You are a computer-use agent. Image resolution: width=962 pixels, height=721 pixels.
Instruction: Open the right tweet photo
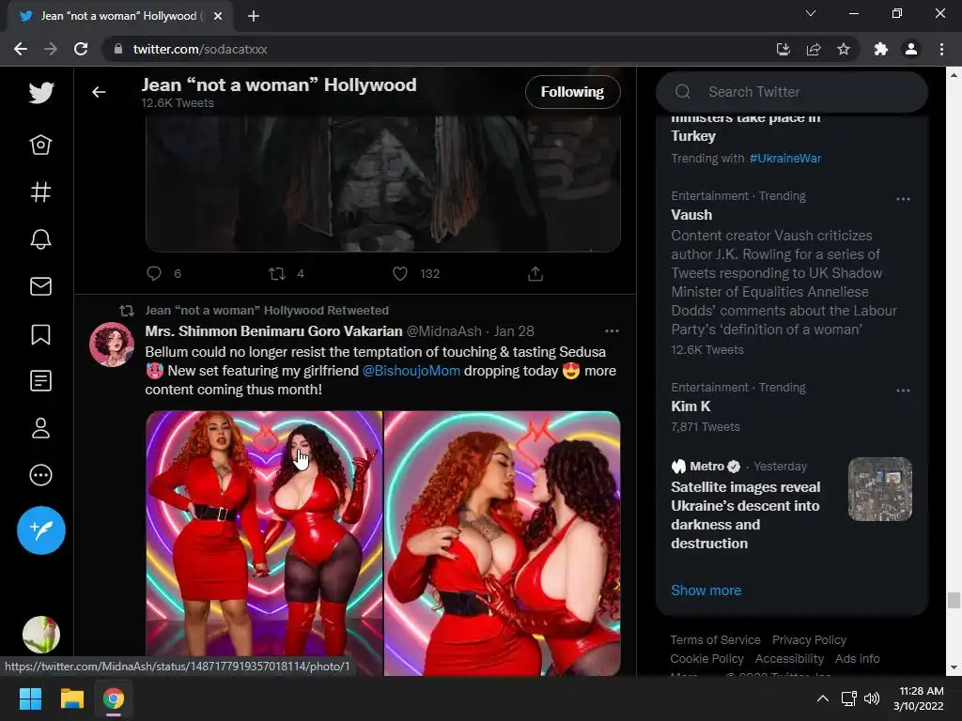(x=503, y=544)
